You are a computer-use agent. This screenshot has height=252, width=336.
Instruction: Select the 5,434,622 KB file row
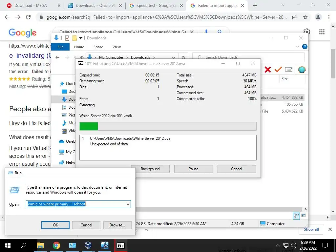[282, 111]
